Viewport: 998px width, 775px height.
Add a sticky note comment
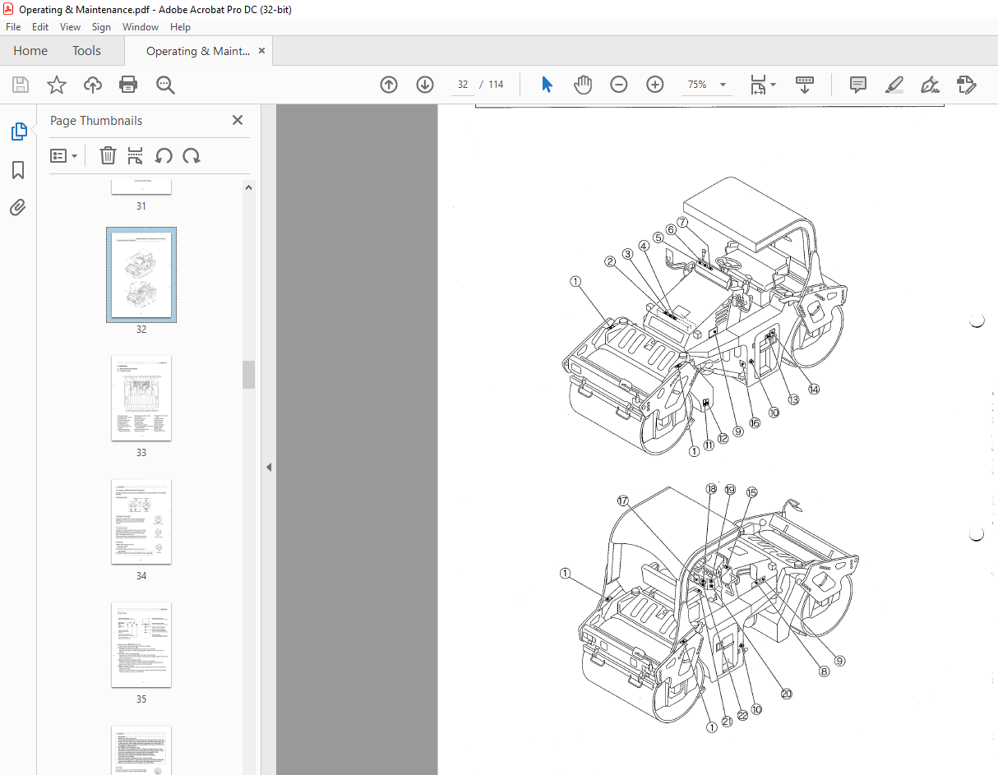(858, 85)
